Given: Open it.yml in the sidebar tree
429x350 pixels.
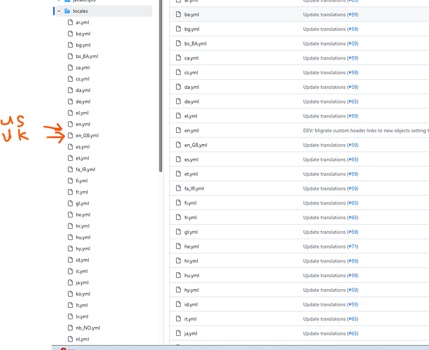Looking at the screenshot, I should coord(82,271).
